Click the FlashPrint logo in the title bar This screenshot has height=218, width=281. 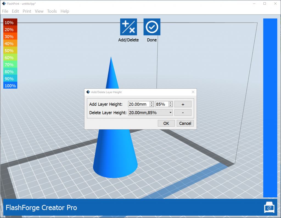pos(4,4)
